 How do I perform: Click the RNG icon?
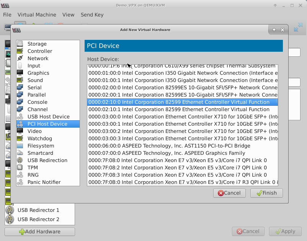tap(20, 175)
